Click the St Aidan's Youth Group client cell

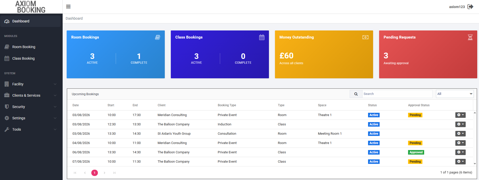point(174,134)
